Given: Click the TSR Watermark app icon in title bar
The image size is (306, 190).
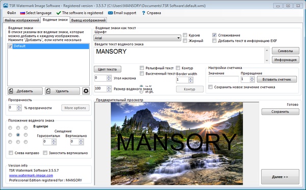Looking at the screenshot, I should click(6, 6).
